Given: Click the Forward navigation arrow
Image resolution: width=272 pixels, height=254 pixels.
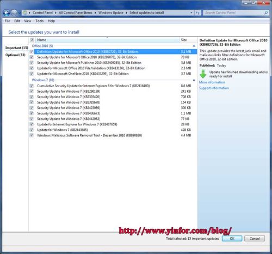Looking at the screenshot, I should [14, 13].
